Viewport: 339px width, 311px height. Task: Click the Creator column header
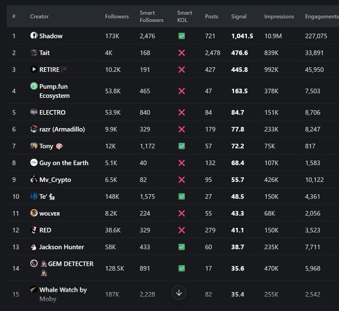point(39,16)
